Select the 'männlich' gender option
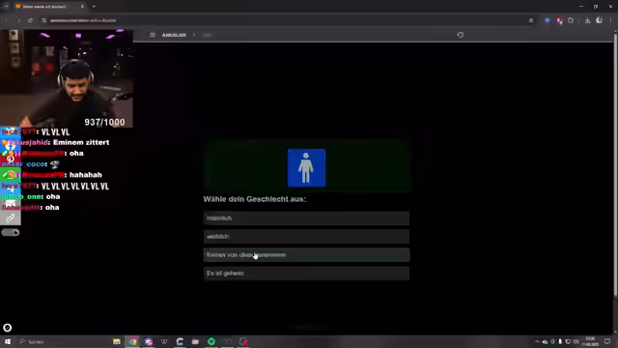The height and width of the screenshot is (348, 618). (306, 218)
